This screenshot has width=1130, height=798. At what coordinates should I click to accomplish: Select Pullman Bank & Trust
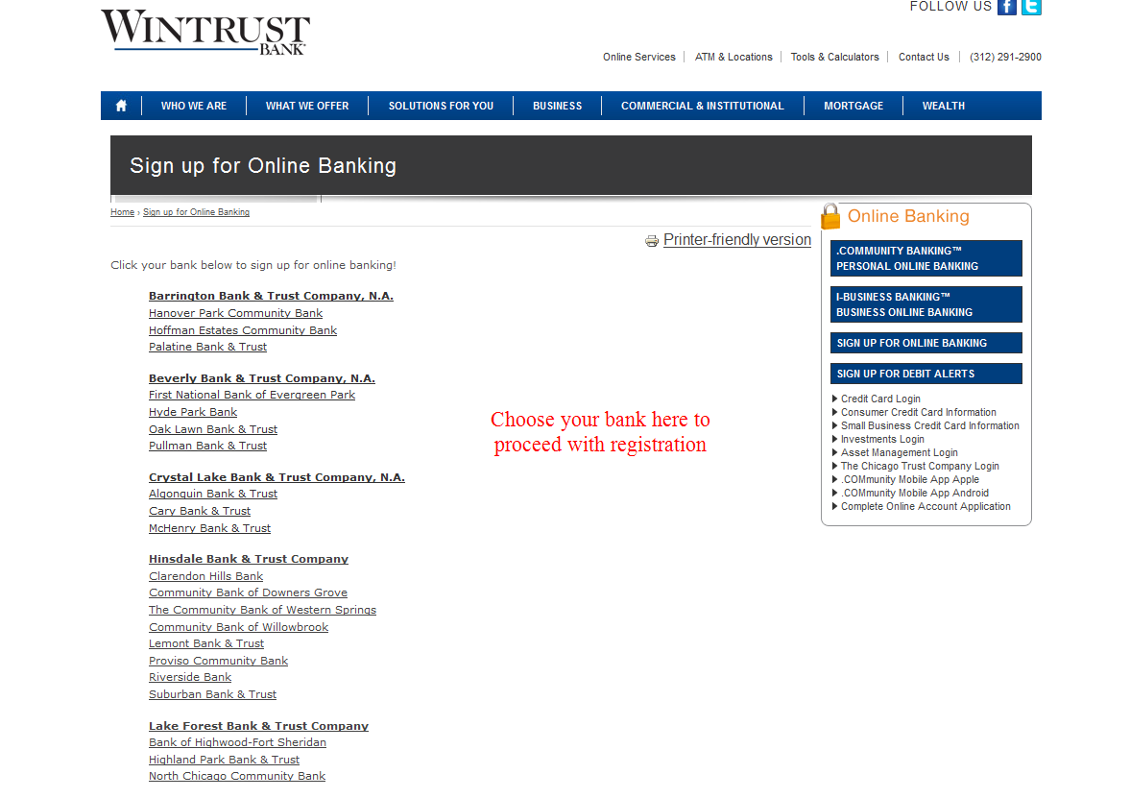(x=207, y=447)
